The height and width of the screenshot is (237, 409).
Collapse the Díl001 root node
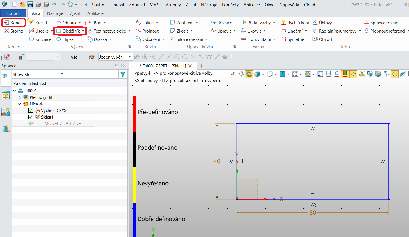tap(15, 91)
